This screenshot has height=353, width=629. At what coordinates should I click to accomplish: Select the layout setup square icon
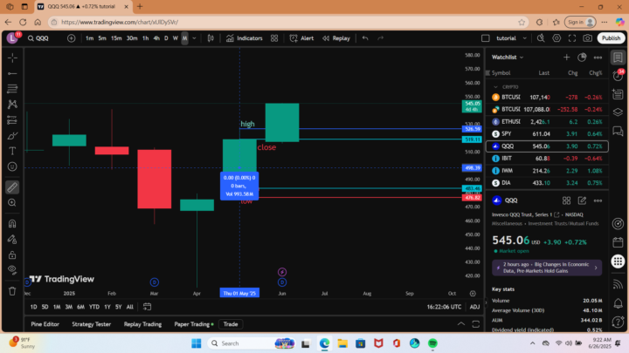pyautogui.click(x=486, y=38)
